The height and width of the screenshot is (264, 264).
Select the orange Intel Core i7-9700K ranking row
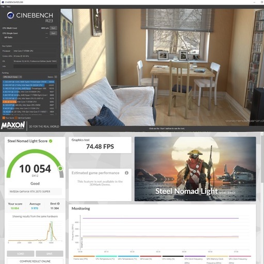(x=28, y=102)
